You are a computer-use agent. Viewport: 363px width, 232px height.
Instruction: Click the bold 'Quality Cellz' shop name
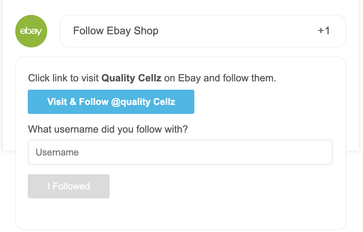(x=131, y=78)
